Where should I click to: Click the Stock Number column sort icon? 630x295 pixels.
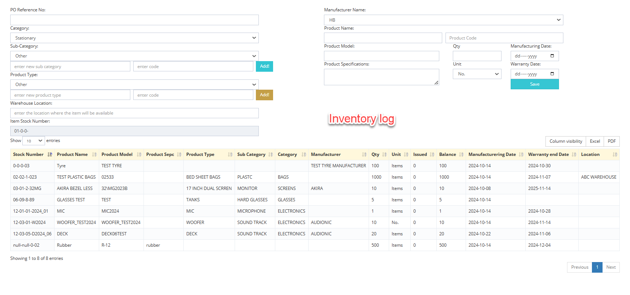tap(50, 154)
